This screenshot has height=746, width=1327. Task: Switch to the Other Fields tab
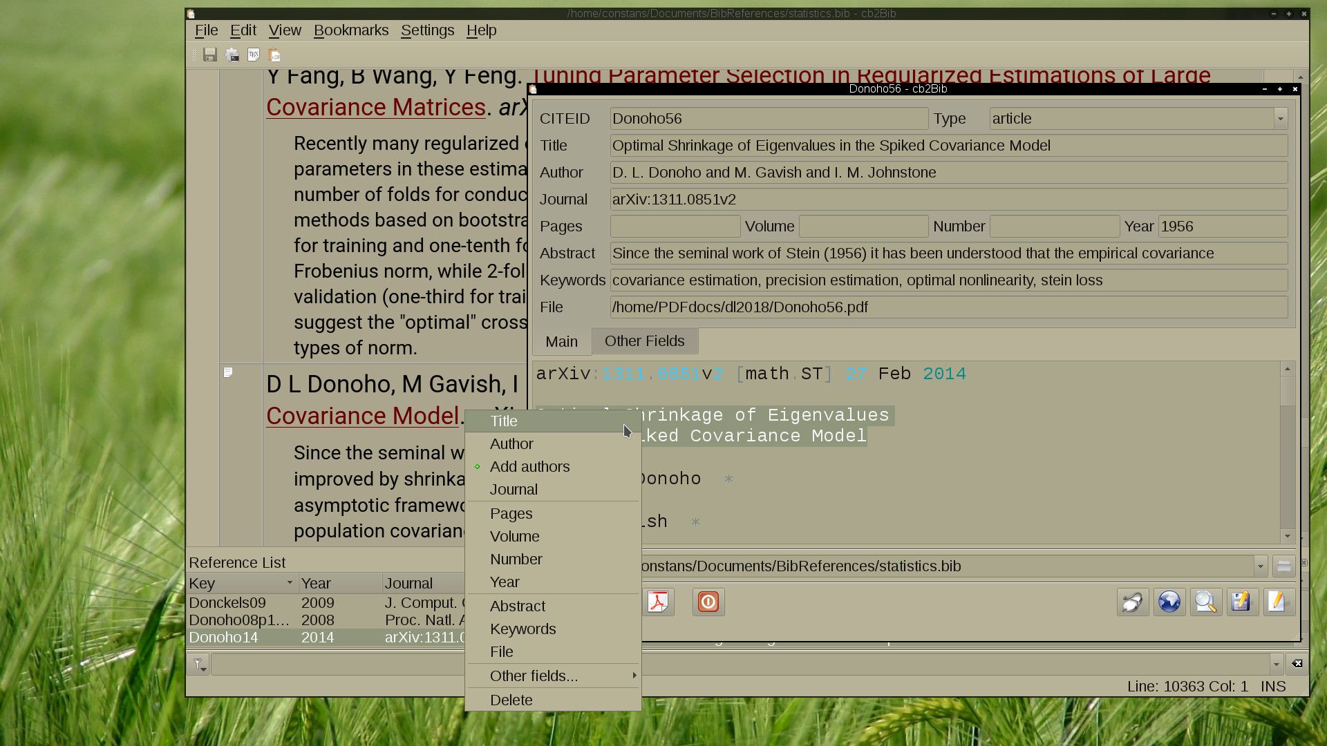coord(644,341)
